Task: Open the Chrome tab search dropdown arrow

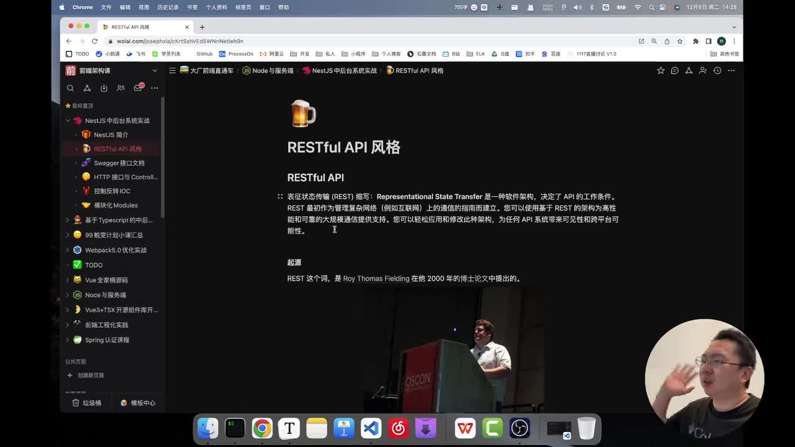Action: point(734,27)
